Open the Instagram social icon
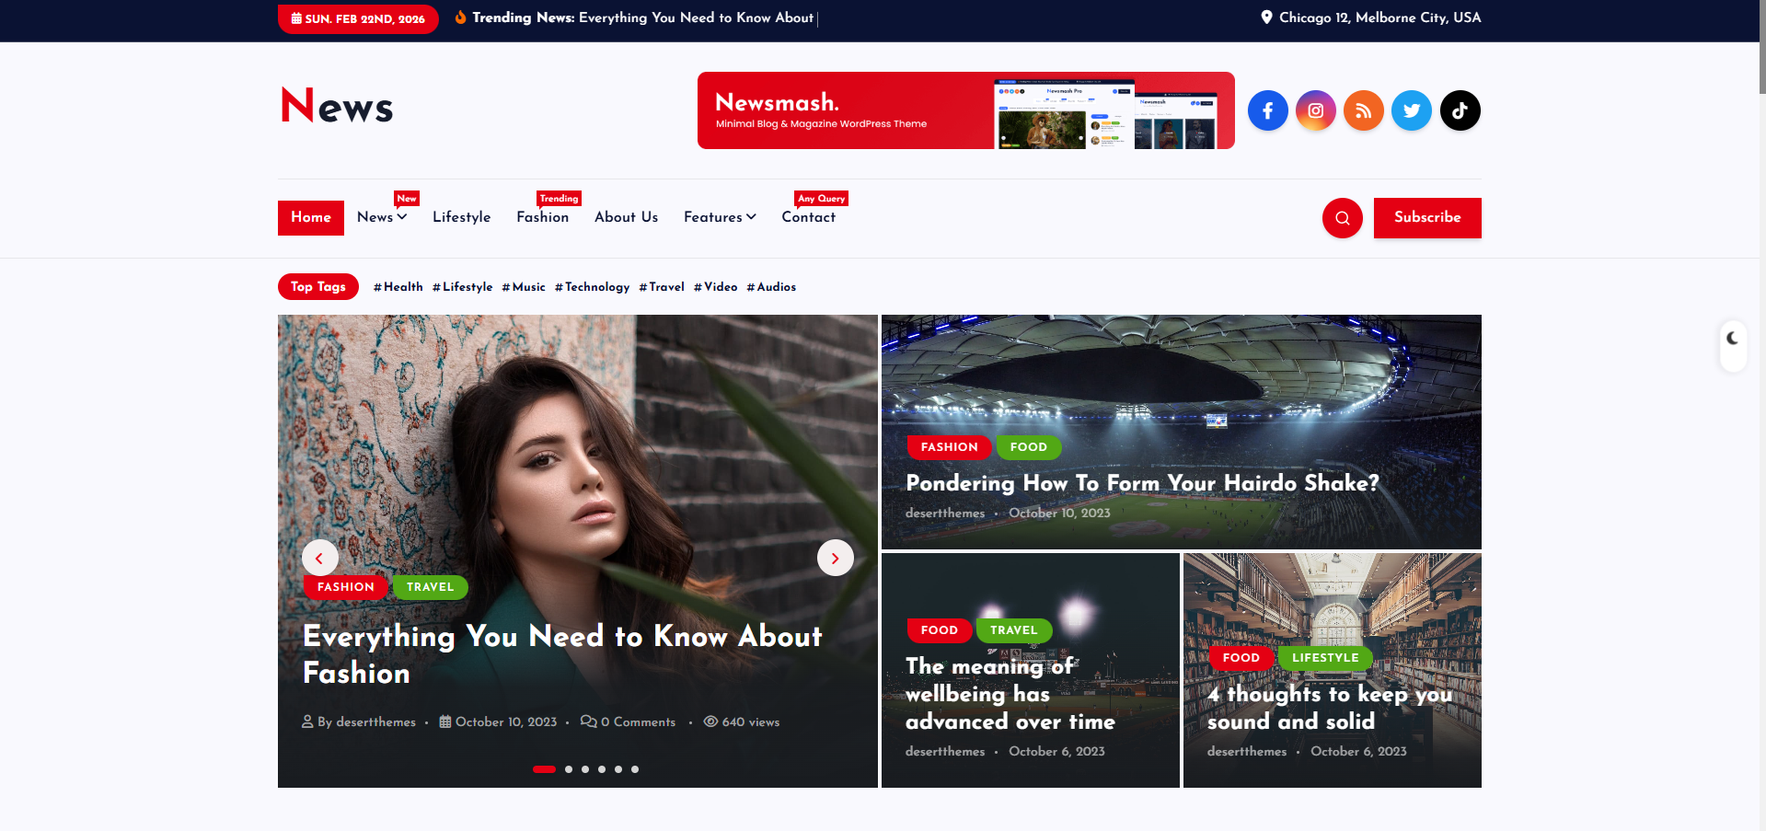1766x831 pixels. tap(1315, 110)
